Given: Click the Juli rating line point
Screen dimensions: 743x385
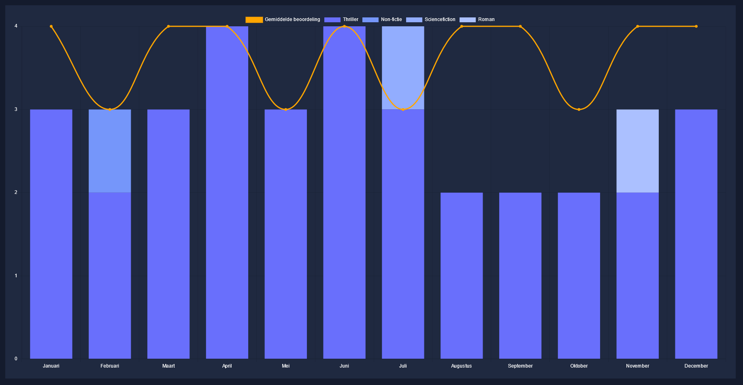Looking at the screenshot, I should click(x=403, y=109).
